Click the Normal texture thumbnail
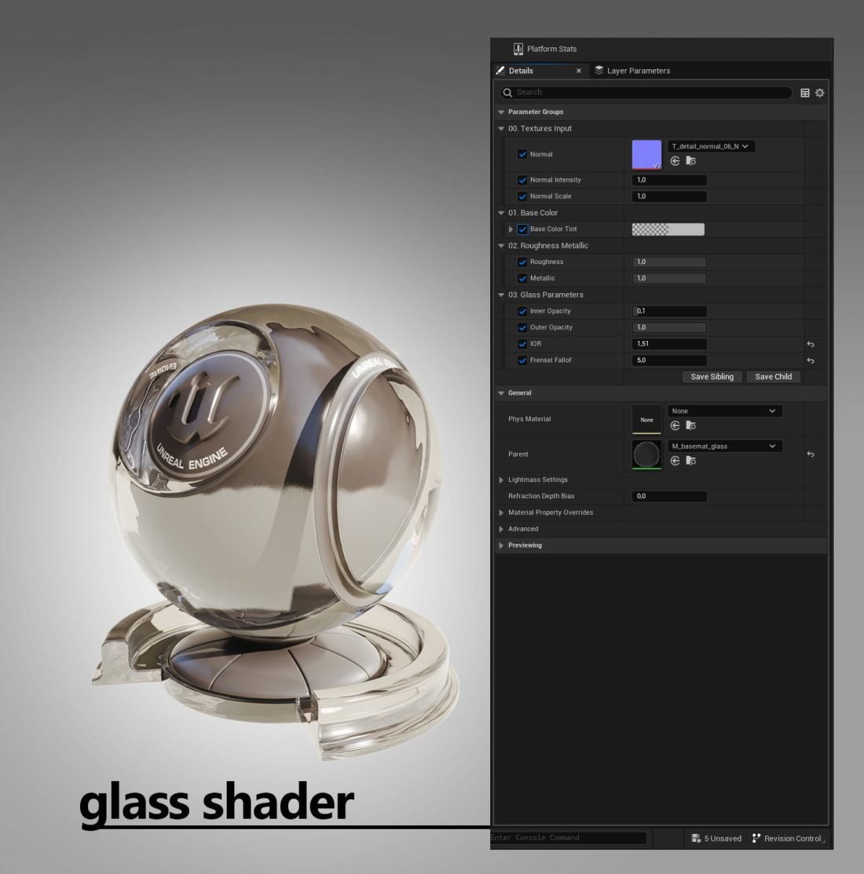This screenshot has height=874, width=864. pyautogui.click(x=646, y=154)
